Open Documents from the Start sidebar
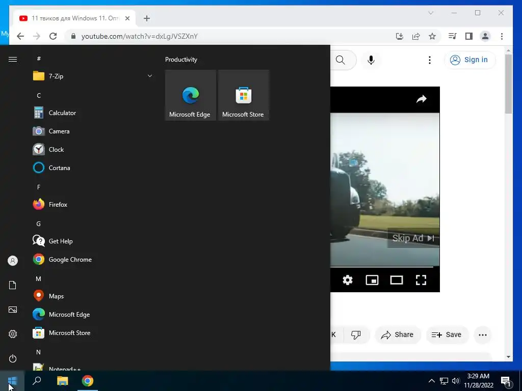 coord(13,285)
